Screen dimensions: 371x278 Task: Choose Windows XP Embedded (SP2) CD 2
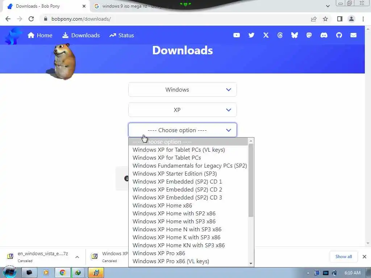[x=188, y=190]
